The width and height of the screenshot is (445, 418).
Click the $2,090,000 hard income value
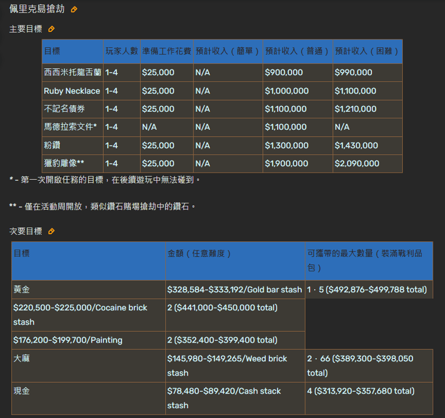(x=357, y=163)
